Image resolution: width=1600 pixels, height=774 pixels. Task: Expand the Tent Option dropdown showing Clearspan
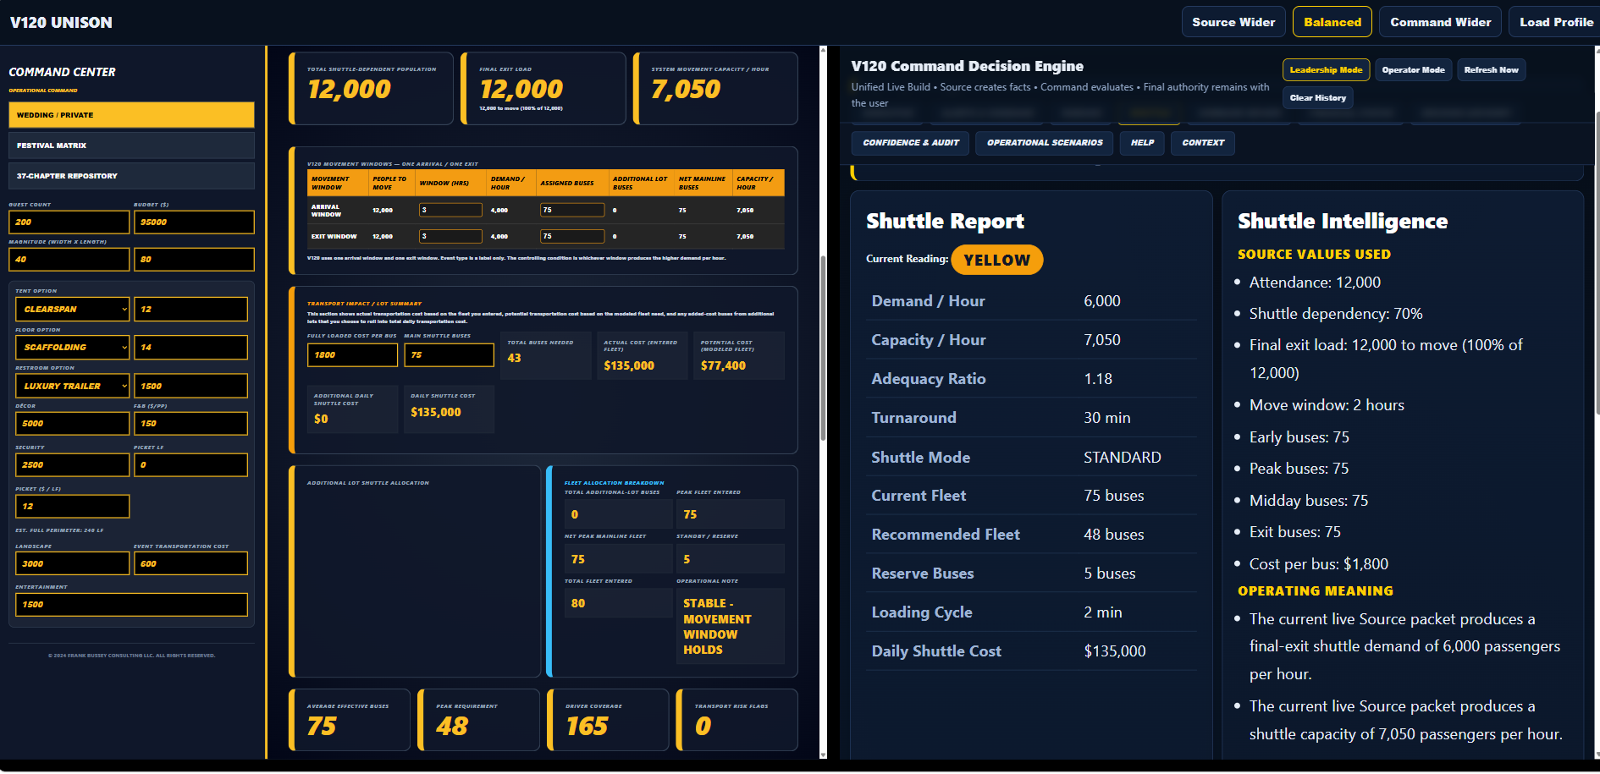point(72,310)
